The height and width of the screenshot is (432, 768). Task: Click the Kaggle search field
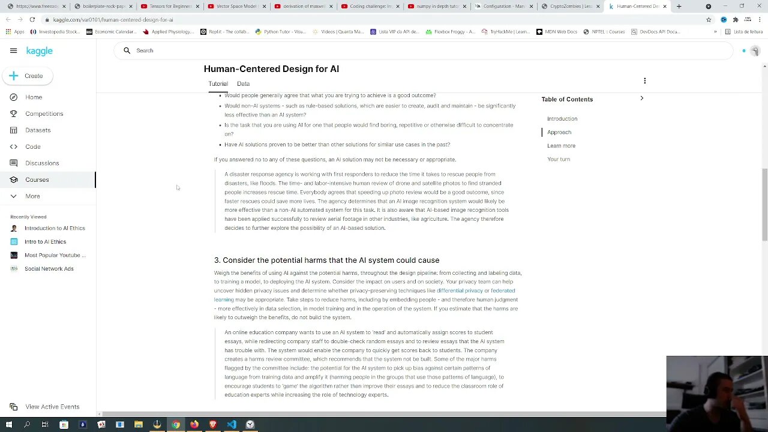(423, 50)
